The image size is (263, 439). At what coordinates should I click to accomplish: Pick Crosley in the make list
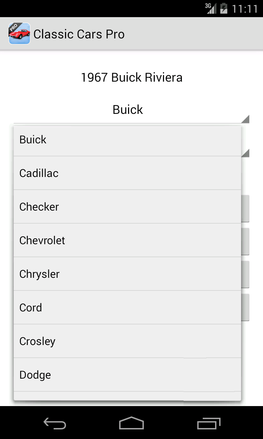pyautogui.click(x=127, y=341)
